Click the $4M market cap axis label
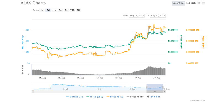This screenshot has height=105, width=212. click(x=28, y=41)
